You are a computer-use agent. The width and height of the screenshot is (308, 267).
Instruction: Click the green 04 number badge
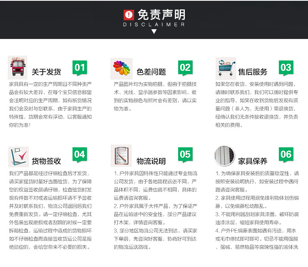(80, 155)
